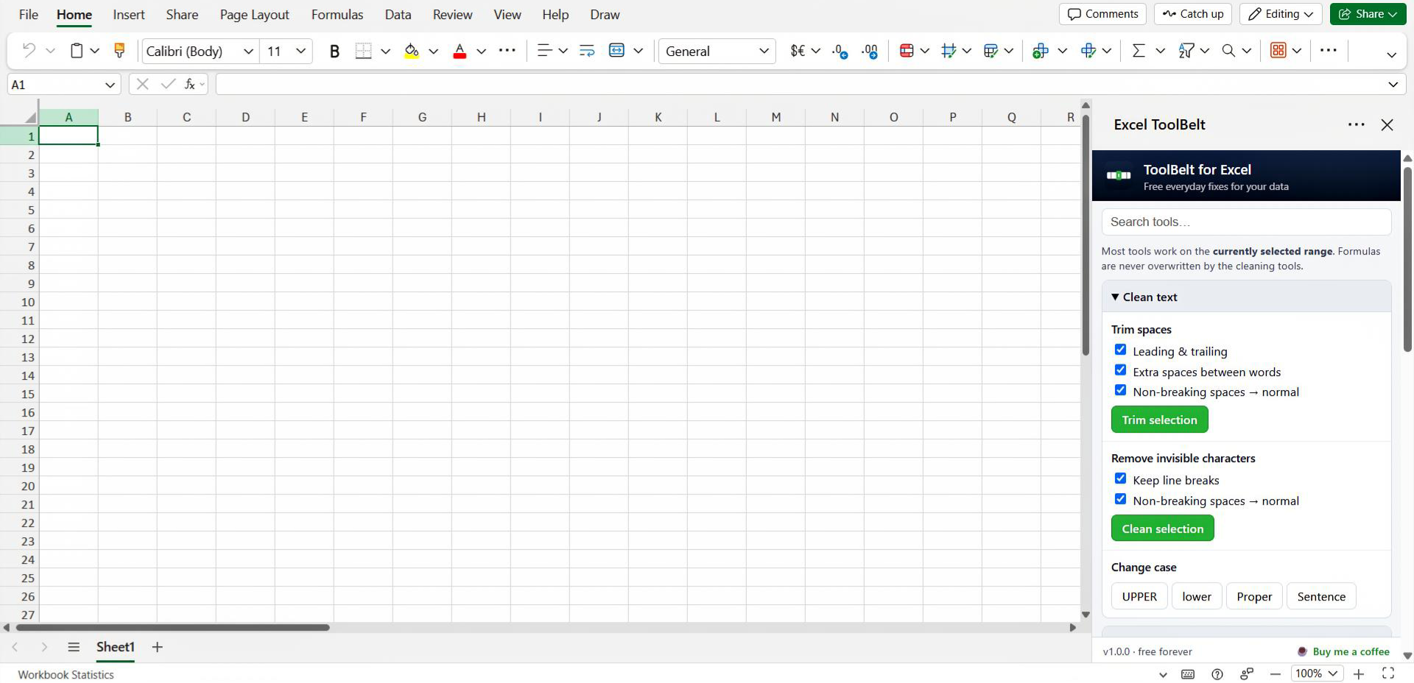Viewport: 1414px width, 683px height.
Task: Click the UPPER case button
Action: pyautogui.click(x=1139, y=596)
